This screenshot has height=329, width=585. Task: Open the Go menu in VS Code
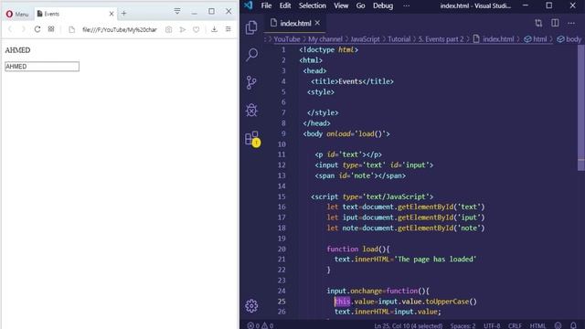point(360,5)
